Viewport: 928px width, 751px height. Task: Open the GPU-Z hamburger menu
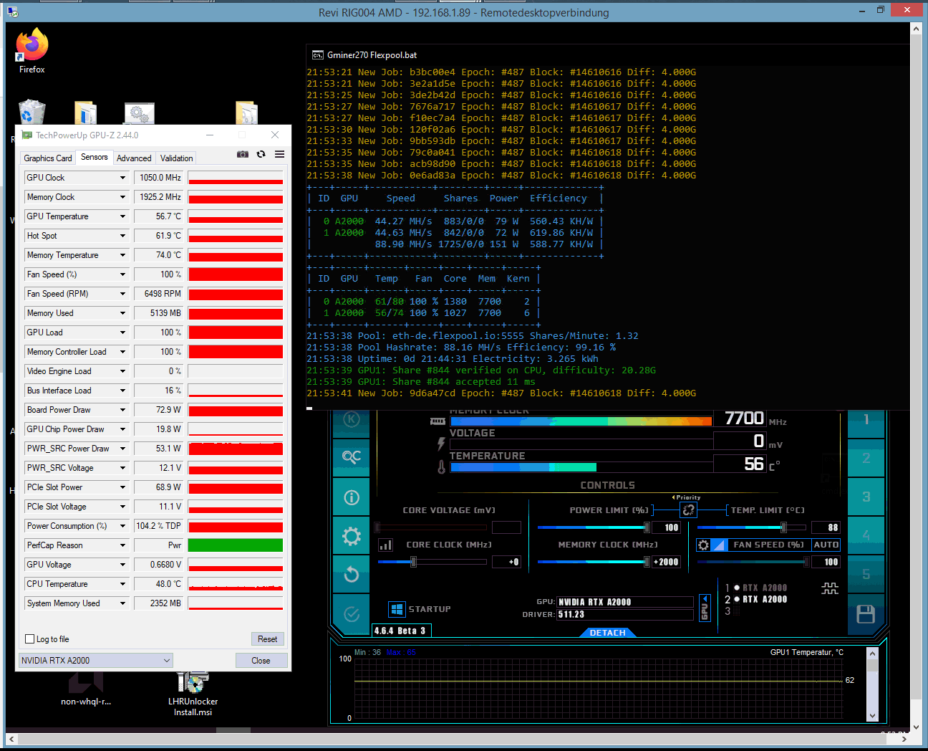click(279, 154)
